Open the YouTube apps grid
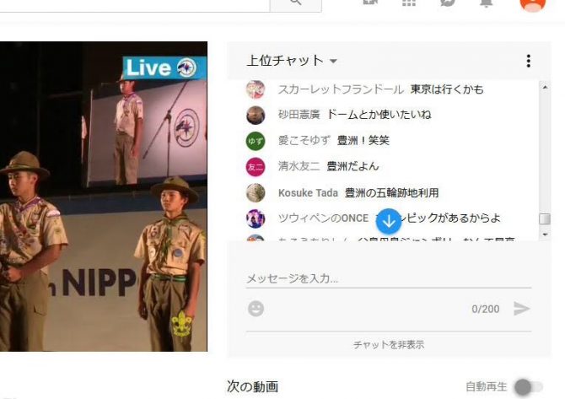This screenshot has width=565, height=399. [409, 3]
